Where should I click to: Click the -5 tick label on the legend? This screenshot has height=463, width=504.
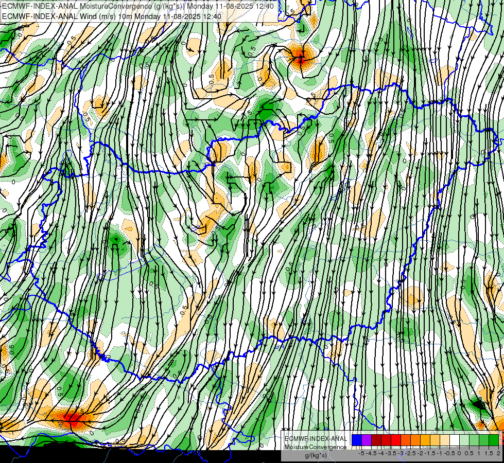pos(361,453)
